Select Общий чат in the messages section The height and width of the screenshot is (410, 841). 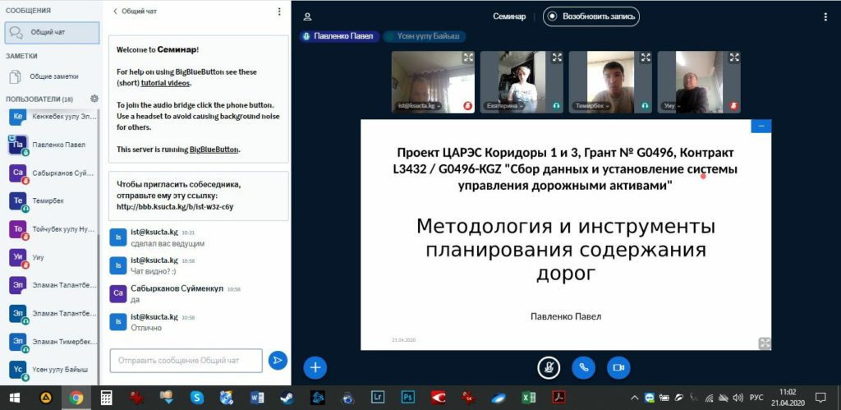coord(51,32)
